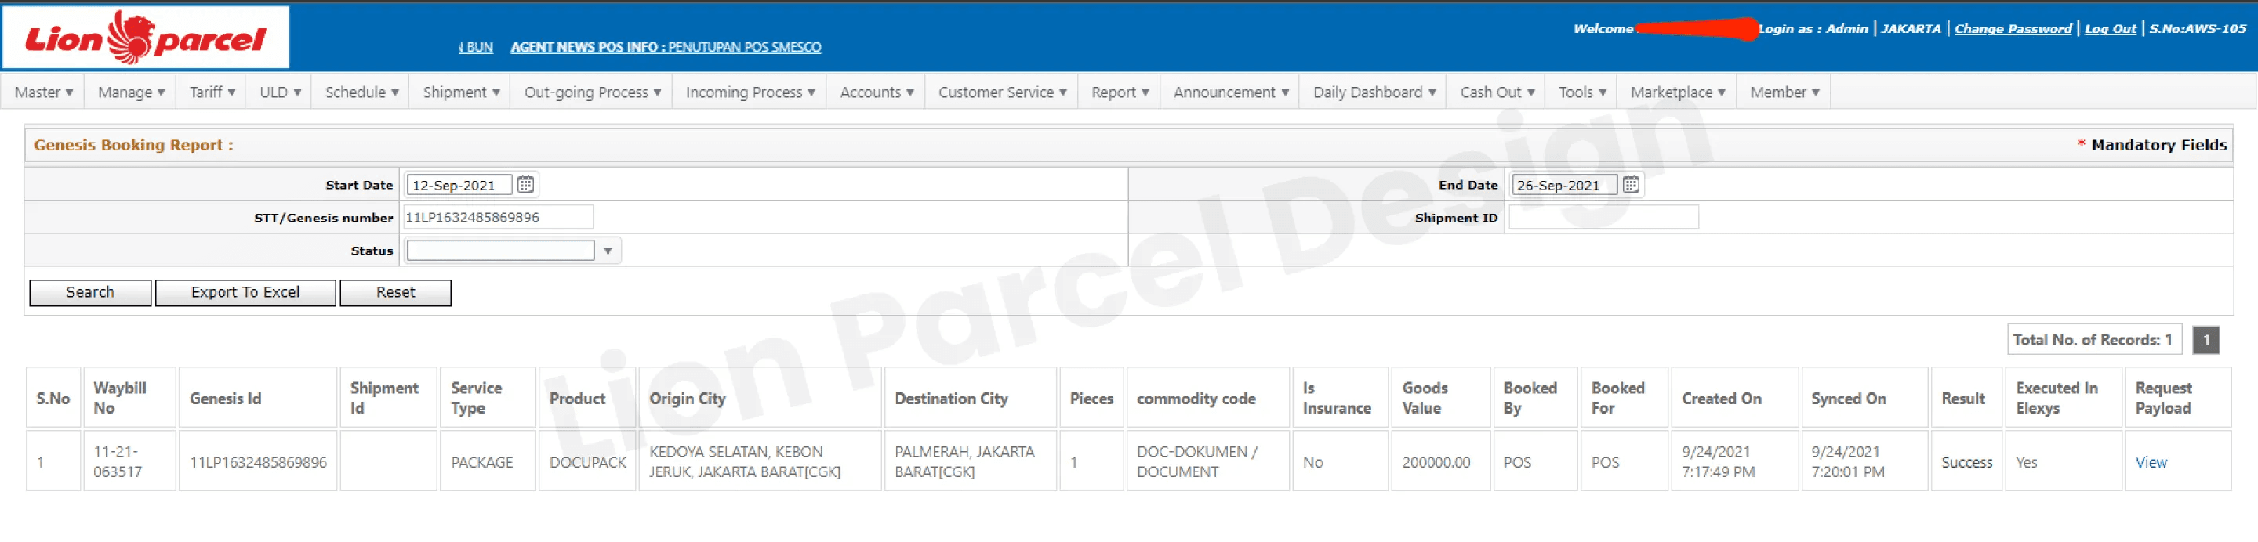Open the Marketplace menu
This screenshot has width=2258, height=542.
click(1678, 92)
